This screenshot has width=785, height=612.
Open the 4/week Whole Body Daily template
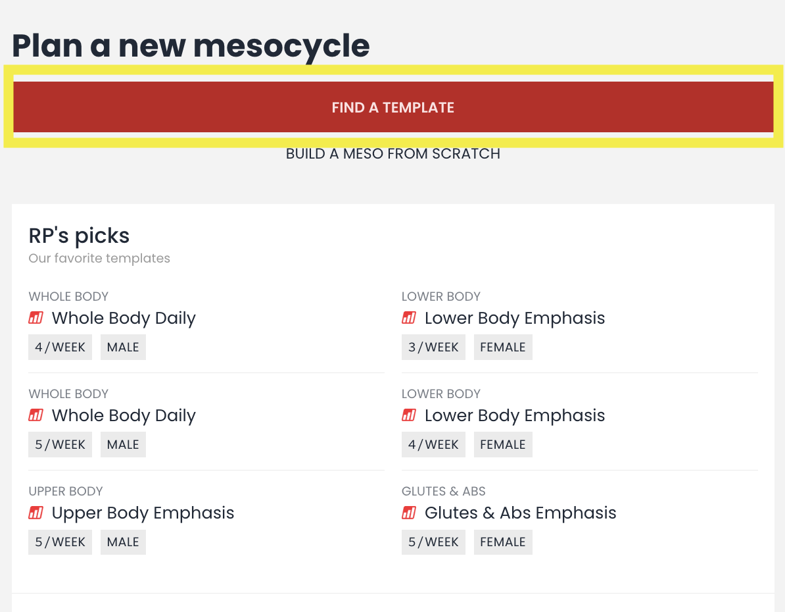point(124,319)
